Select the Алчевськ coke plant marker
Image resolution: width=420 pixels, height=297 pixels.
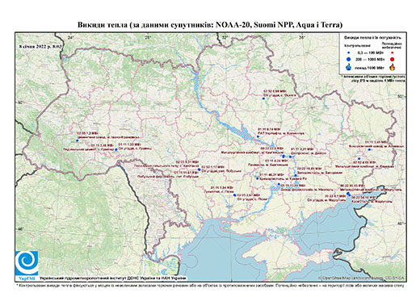click(369, 149)
